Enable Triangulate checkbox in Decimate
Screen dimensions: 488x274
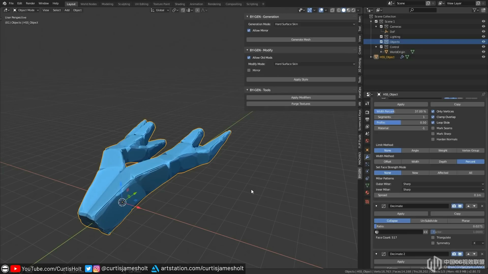pos(433,237)
